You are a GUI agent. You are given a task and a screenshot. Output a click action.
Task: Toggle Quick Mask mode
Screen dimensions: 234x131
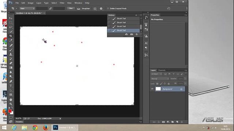(11, 117)
